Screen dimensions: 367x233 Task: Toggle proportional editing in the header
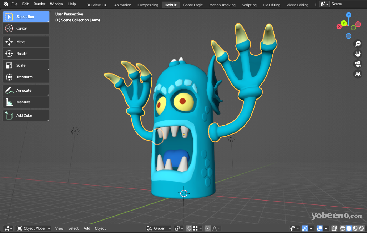pos(207,228)
